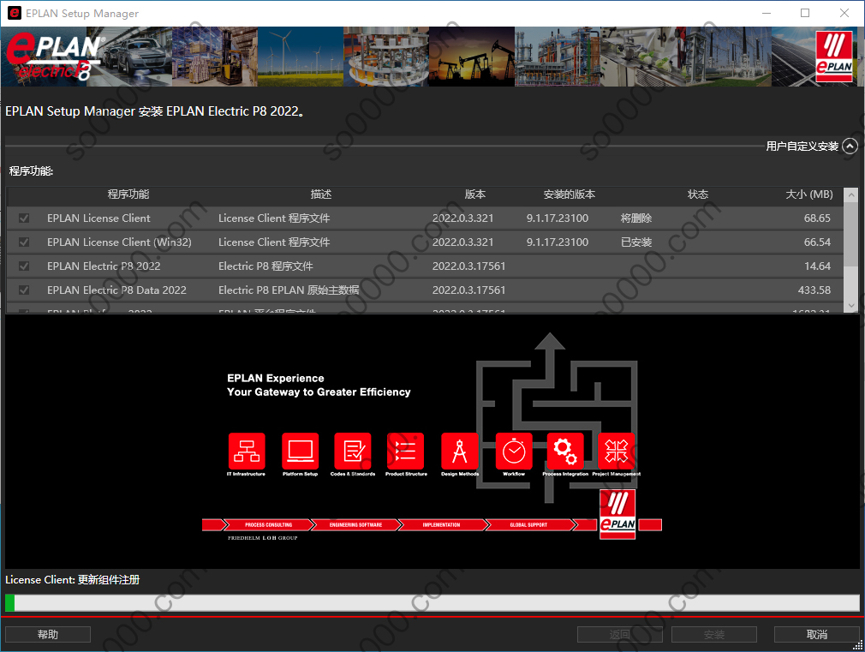
Task: Select the 'License Client 程序文件' description in first row
Action: [274, 218]
